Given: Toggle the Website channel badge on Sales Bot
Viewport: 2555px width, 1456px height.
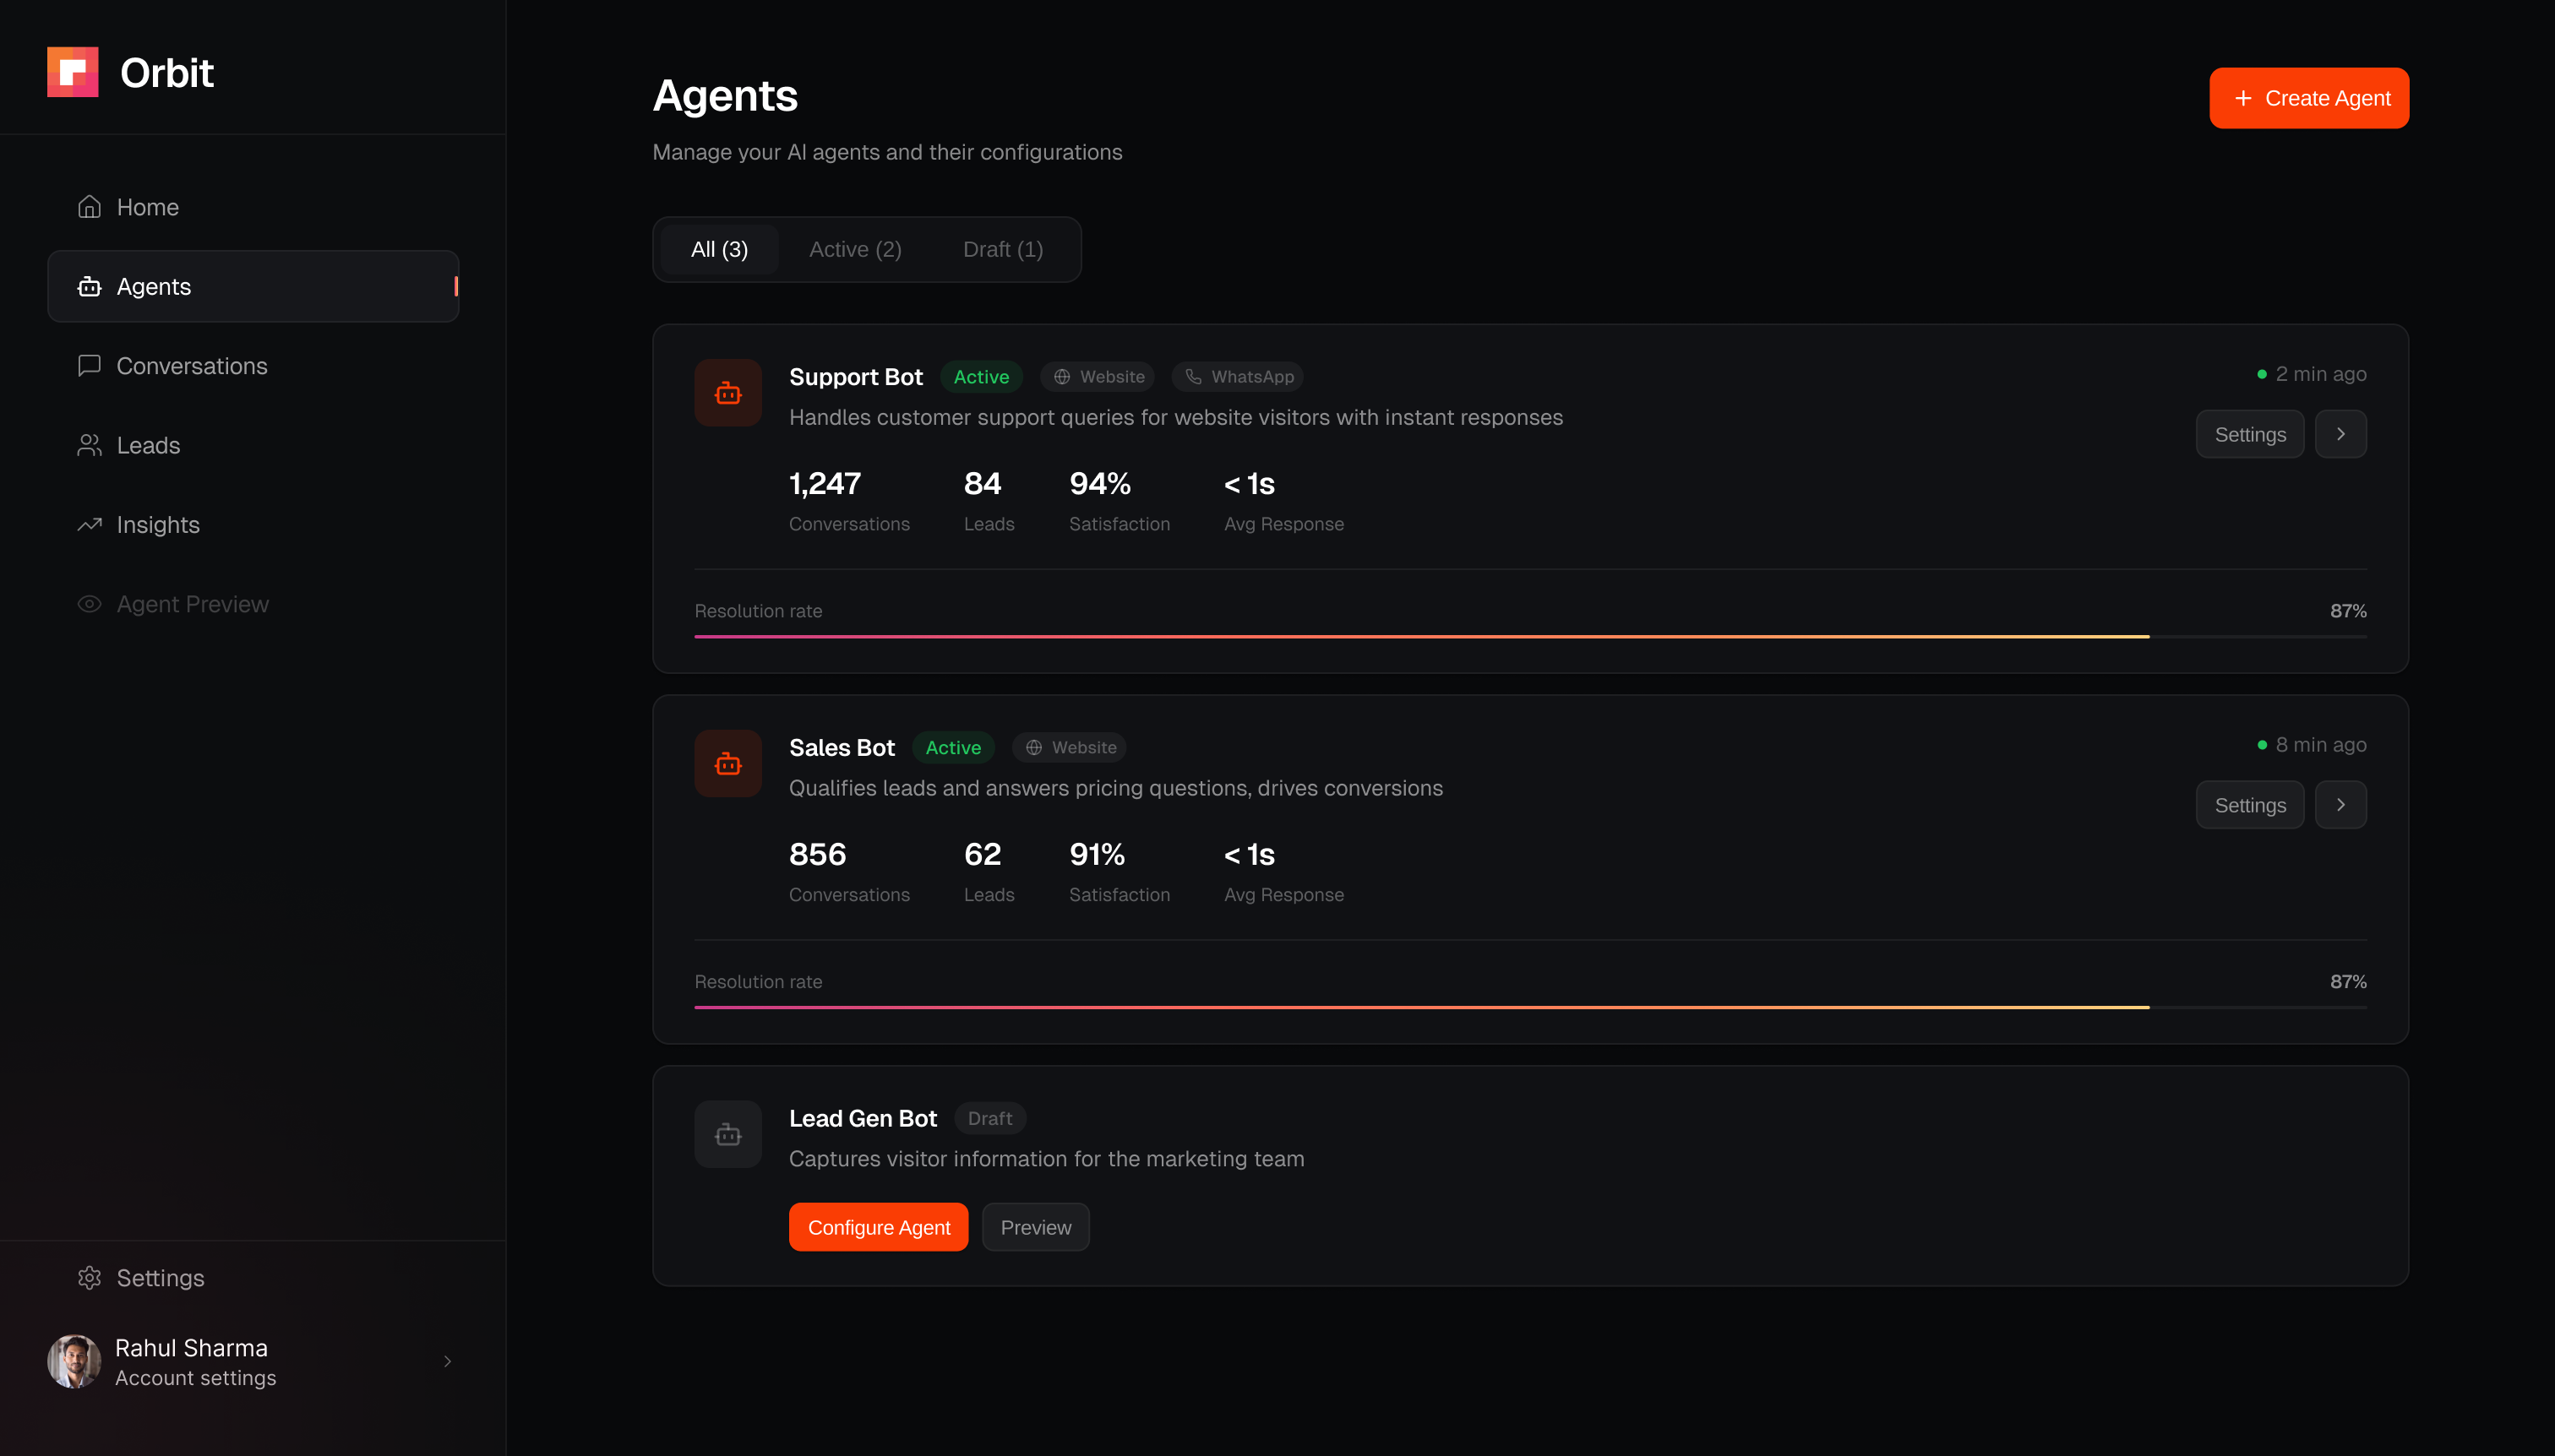Looking at the screenshot, I should (x=1069, y=747).
